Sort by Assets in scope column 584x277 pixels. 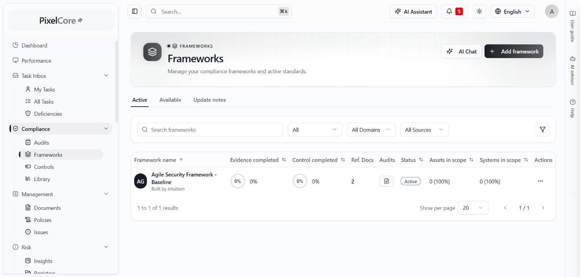[471, 160]
